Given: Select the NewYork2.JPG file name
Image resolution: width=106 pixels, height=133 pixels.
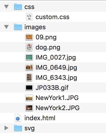Looking at the screenshot, I should [x=58, y=108].
